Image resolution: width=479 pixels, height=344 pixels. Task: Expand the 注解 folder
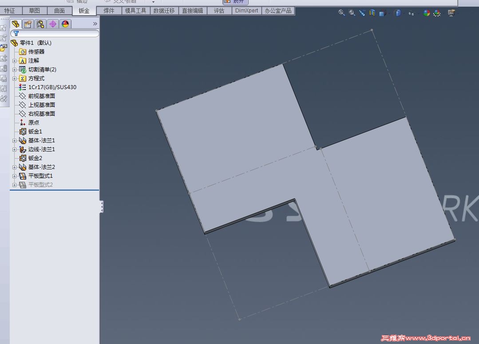[x=14, y=61]
